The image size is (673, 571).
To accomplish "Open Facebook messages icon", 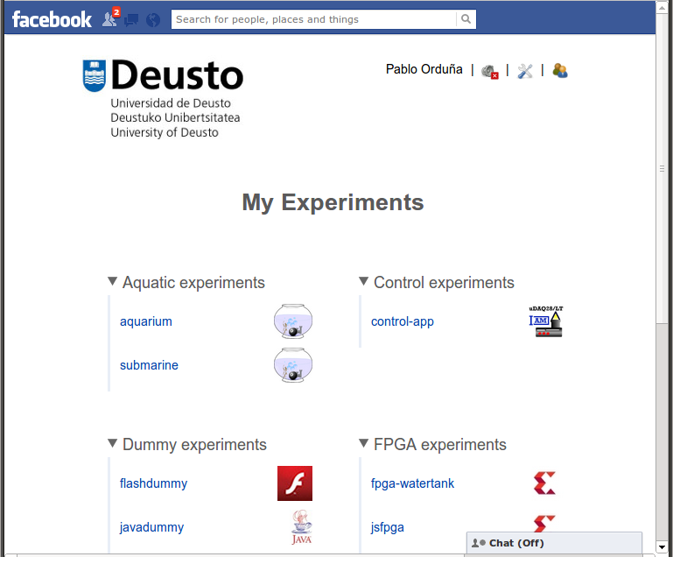I will [131, 19].
